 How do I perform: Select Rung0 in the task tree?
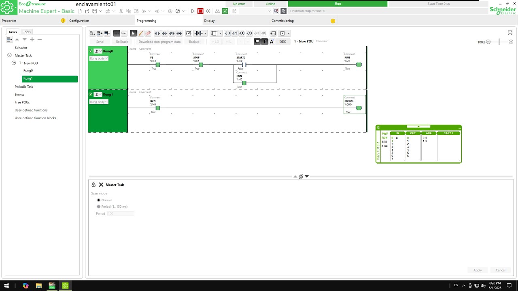coord(28,71)
